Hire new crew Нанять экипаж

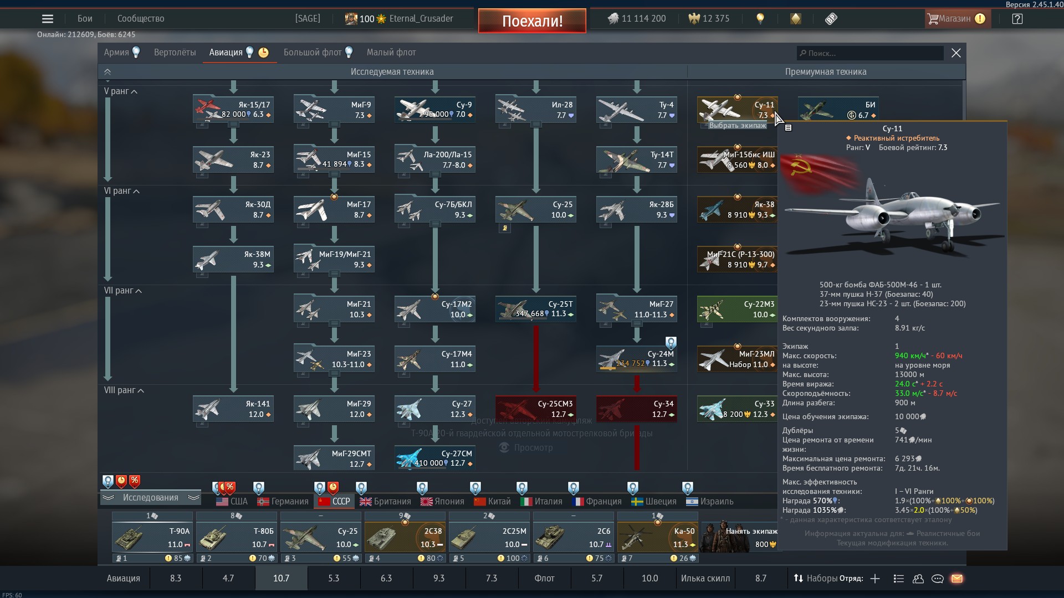pyautogui.click(x=739, y=537)
